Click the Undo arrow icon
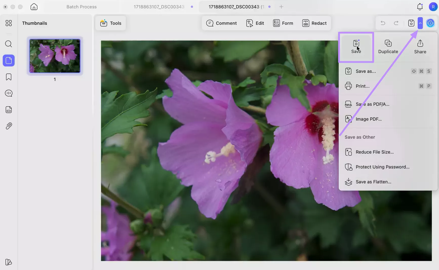The height and width of the screenshot is (270, 439). [383, 23]
